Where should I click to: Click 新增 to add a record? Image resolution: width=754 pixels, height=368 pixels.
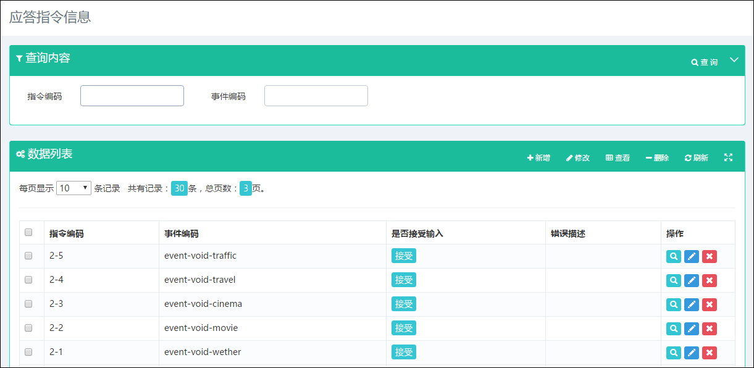click(x=538, y=158)
